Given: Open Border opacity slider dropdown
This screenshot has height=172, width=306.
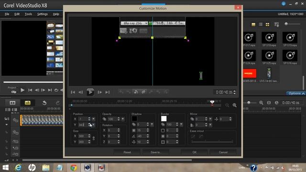Looking at the screenshot, I should [181, 124].
